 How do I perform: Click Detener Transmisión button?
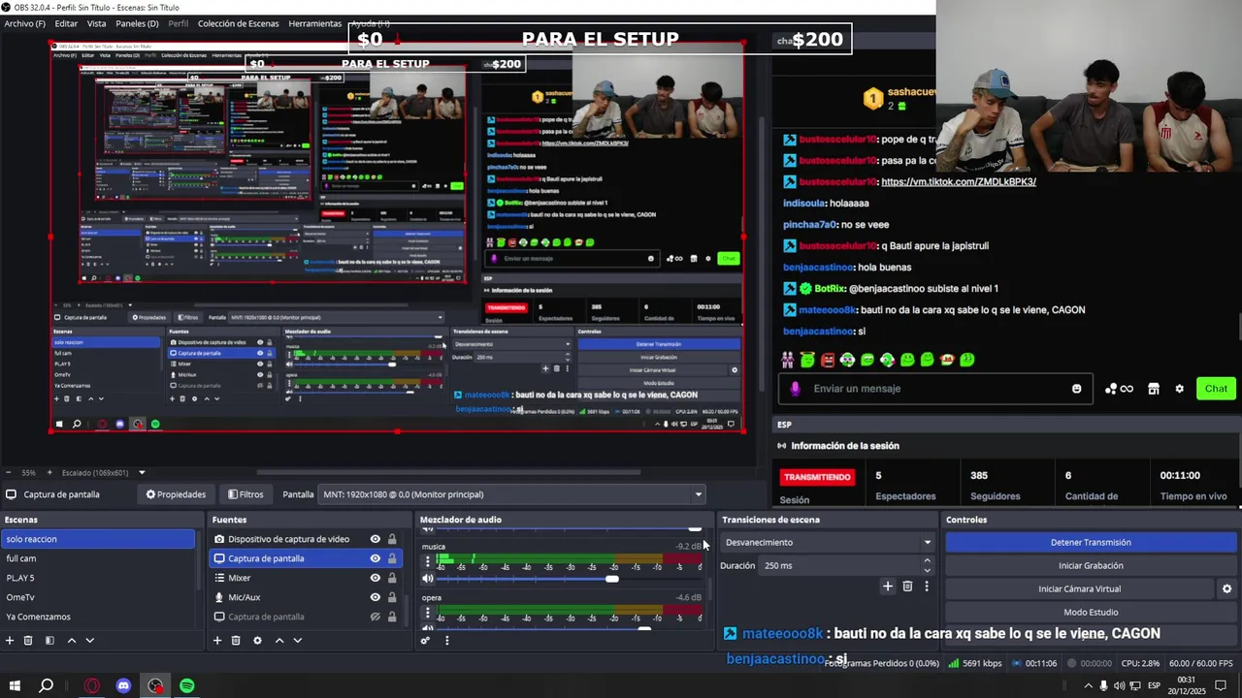[x=1091, y=542]
